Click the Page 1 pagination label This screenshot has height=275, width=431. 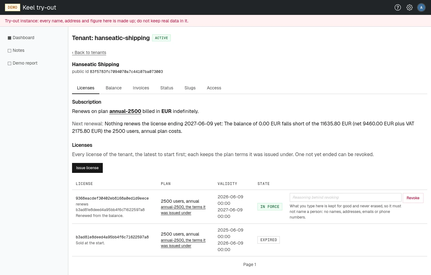(x=250, y=264)
